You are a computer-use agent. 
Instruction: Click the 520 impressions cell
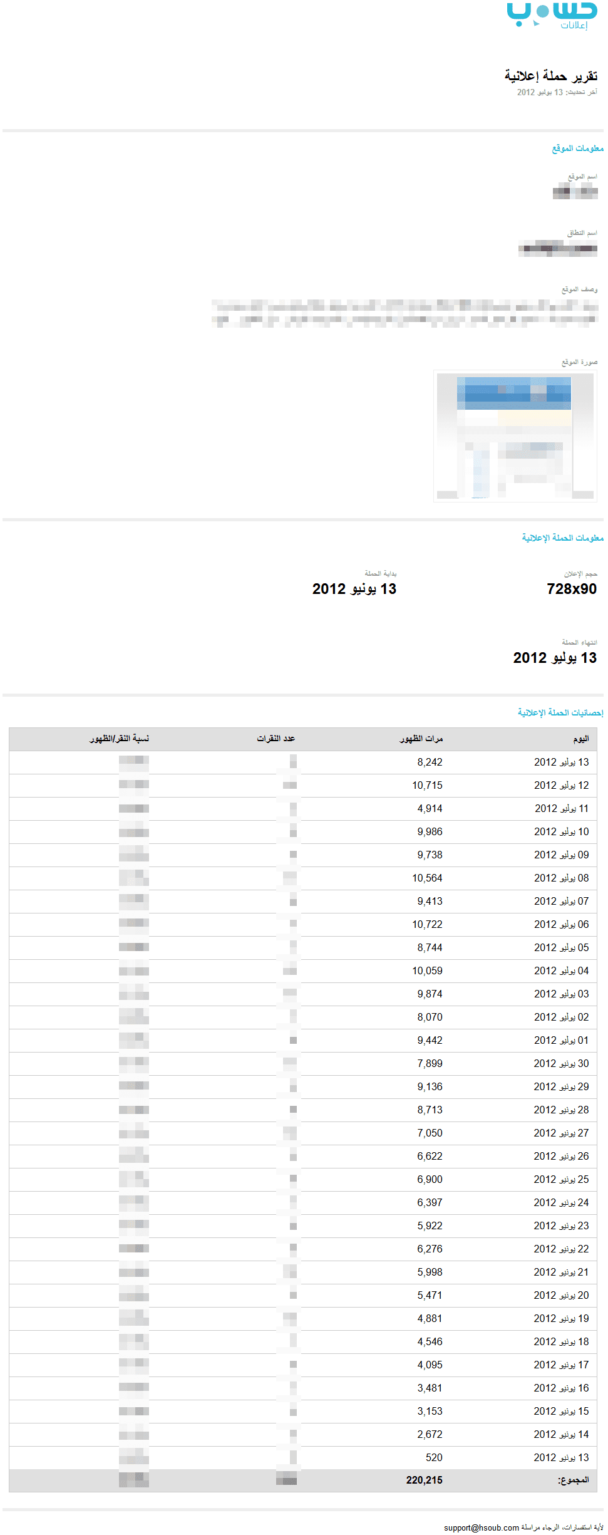pos(434,1457)
